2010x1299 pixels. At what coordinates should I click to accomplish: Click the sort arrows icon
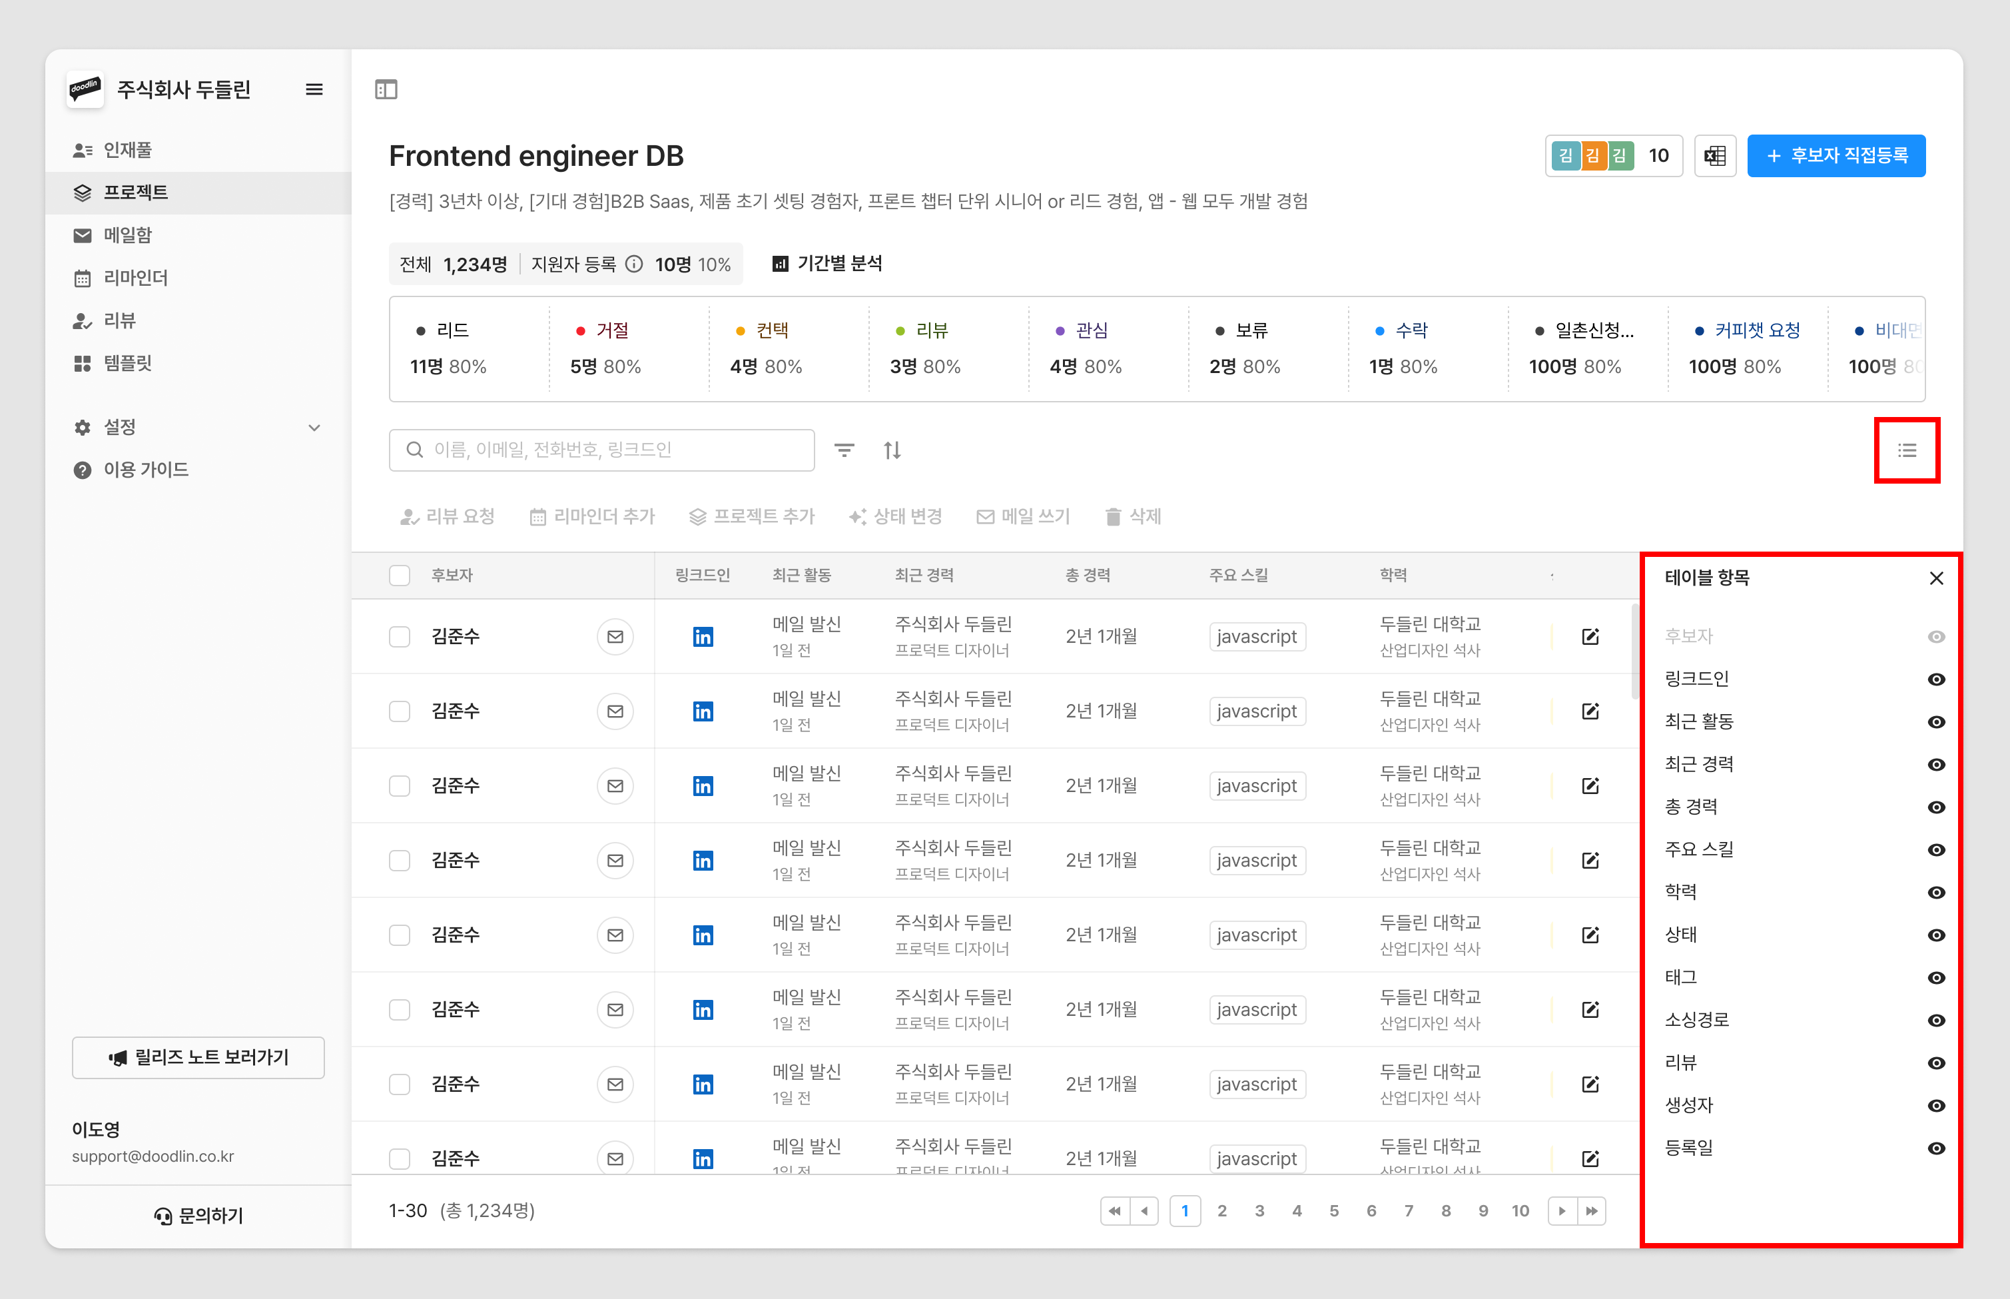pyautogui.click(x=892, y=450)
